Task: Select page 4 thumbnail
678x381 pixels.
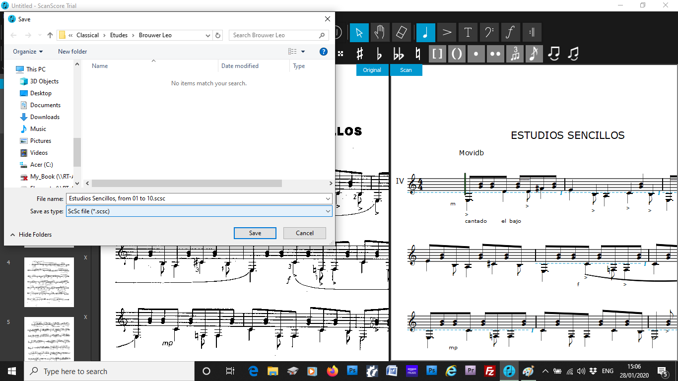Action: [49, 282]
